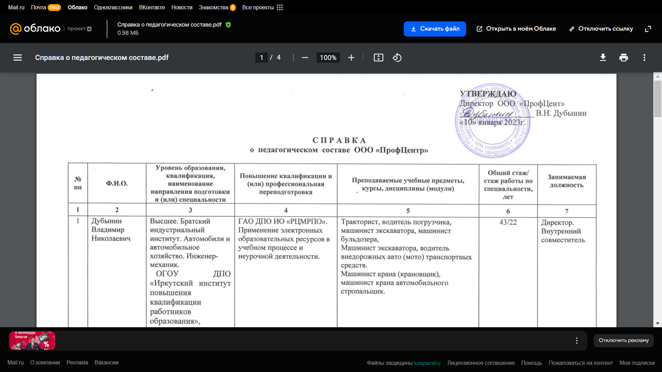This screenshot has width=662, height=372.
Task: Zoom out with the minus icon
Action: 305,58
